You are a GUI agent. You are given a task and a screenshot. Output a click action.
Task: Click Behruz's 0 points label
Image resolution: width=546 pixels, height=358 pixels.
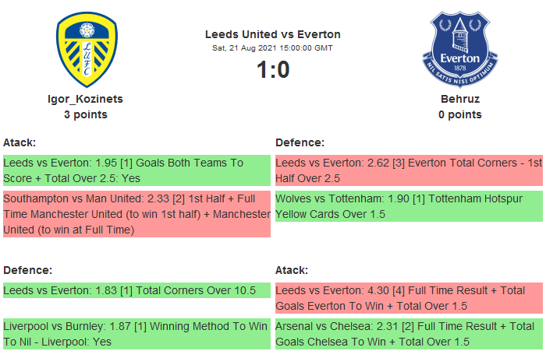(459, 114)
